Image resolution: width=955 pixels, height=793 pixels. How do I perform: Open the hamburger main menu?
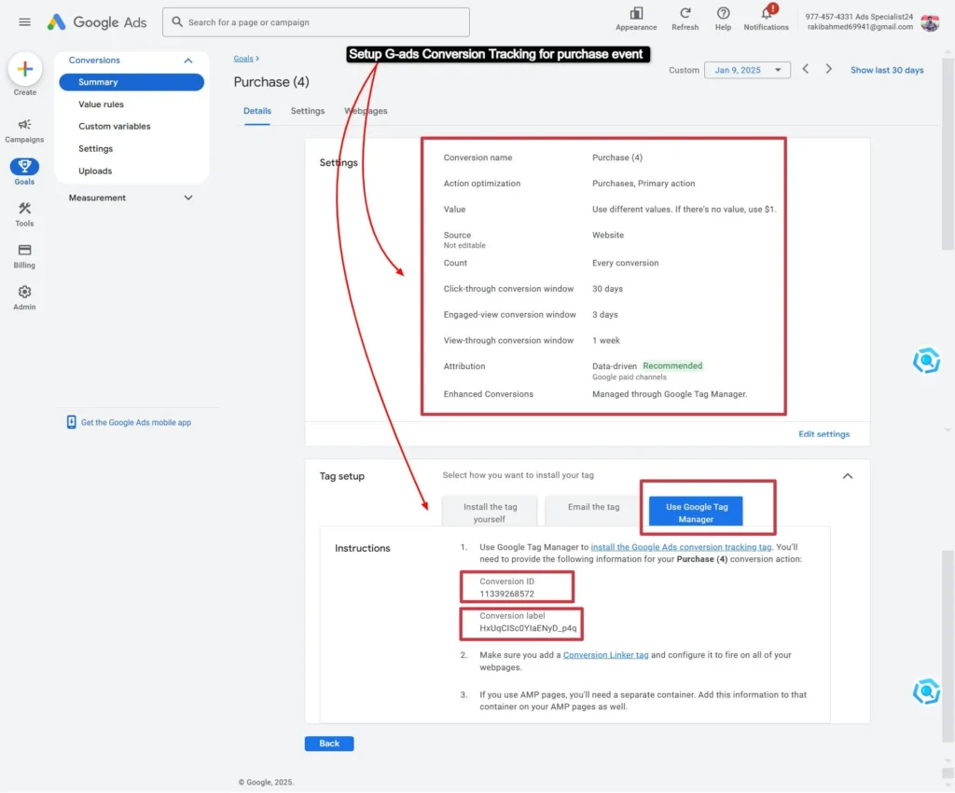[x=24, y=22]
